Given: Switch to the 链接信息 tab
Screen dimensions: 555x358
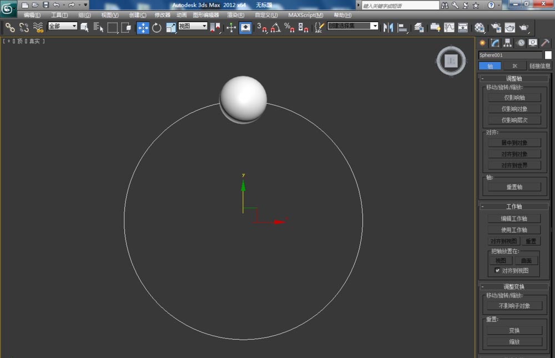Looking at the screenshot, I should point(539,65).
